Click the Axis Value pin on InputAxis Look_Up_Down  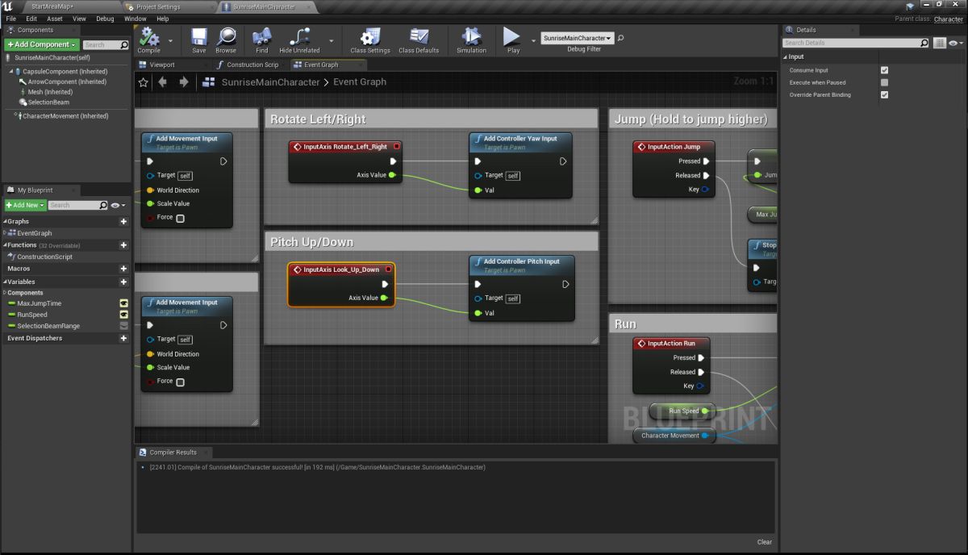pyautogui.click(x=383, y=298)
